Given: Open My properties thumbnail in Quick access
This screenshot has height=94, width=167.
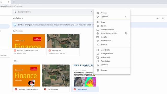Looking at the screenshot, I should 63,41.
